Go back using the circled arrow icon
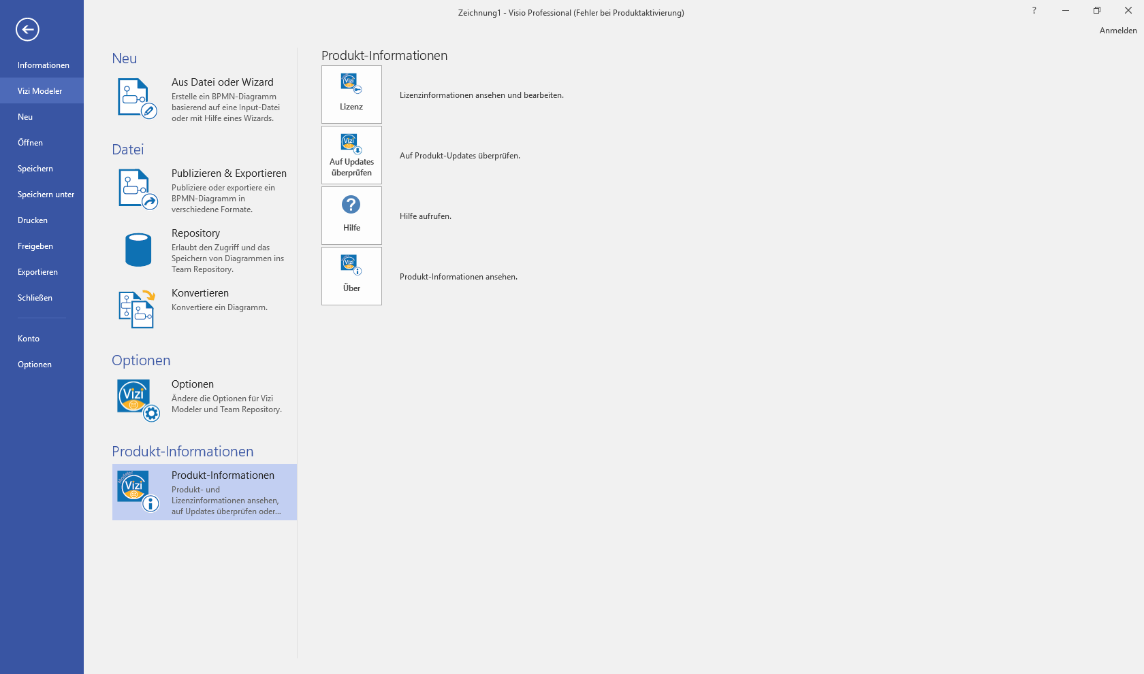This screenshot has width=1144, height=674. click(x=27, y=29)
